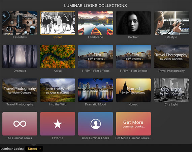Click the Get More Luminar Looks tile

click(x=133, y=124)
